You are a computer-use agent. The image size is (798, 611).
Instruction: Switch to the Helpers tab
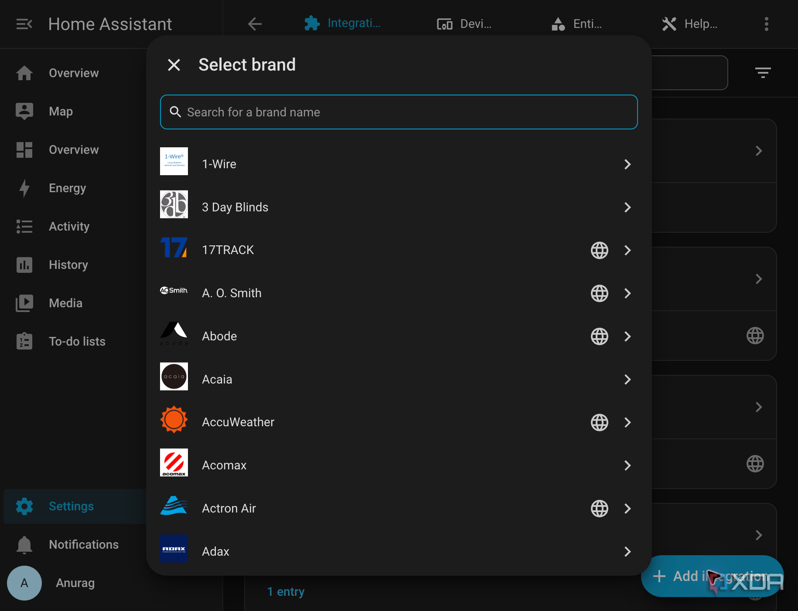click(689, 24)
